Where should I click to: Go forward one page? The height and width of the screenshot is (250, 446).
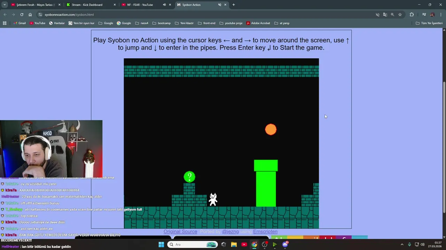click(13, 15)
